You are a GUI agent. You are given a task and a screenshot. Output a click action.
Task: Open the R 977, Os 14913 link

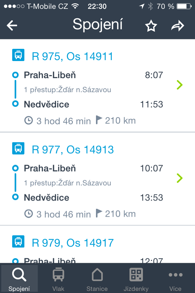click(x=73, y=150)
